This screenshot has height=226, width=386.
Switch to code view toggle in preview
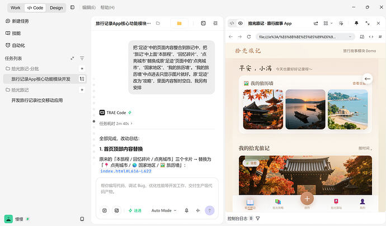[x=232, y=23]
